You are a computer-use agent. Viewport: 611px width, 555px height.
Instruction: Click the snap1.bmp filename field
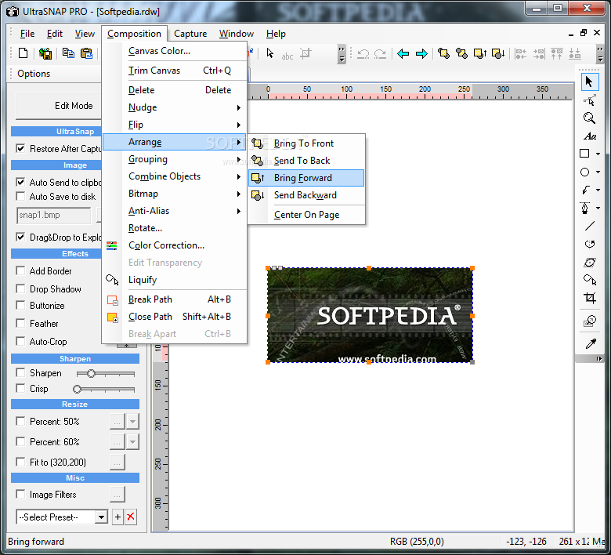(x=54, y=216)
